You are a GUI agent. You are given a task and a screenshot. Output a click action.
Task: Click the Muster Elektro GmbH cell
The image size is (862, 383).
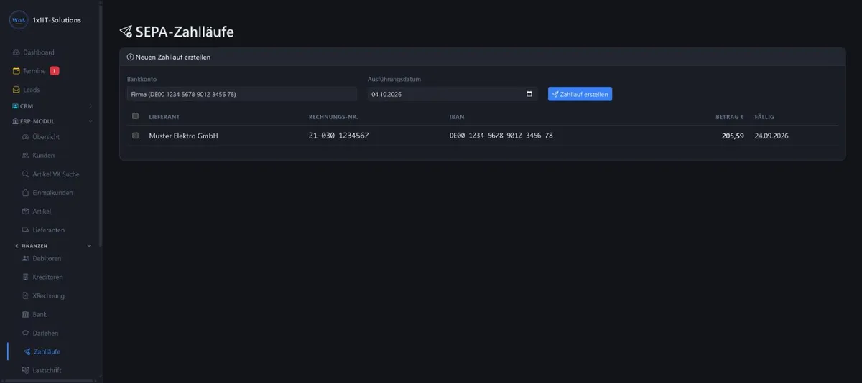coord(183,136)
